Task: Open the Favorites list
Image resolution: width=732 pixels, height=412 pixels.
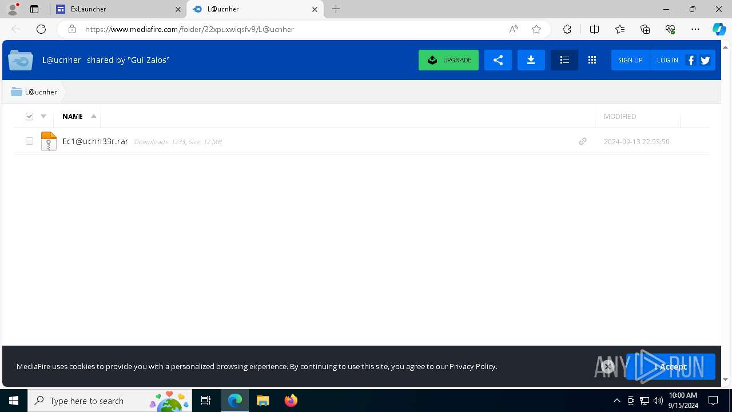Action: pos(620,29)
